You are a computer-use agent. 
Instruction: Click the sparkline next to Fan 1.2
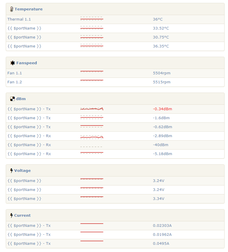[92, 81]
